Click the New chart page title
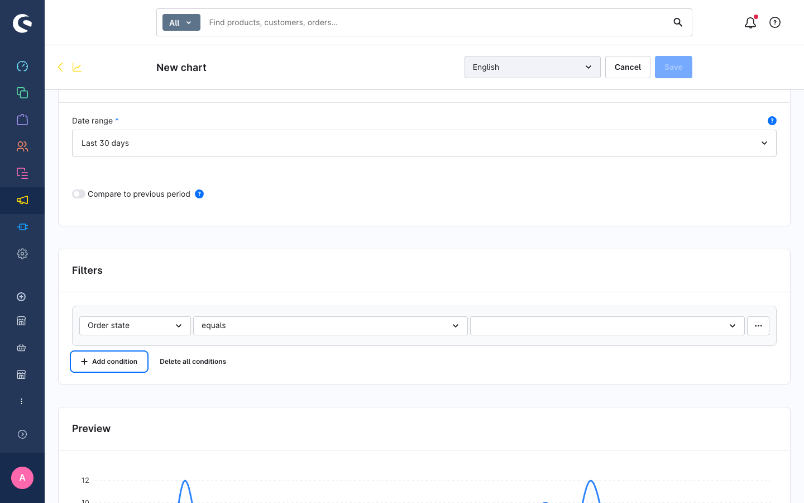The image size is (804, 503). coord(181,67)
